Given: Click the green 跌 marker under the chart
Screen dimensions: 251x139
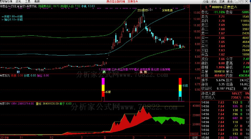Looking at the screenshot, I should [x=104, y=72].
